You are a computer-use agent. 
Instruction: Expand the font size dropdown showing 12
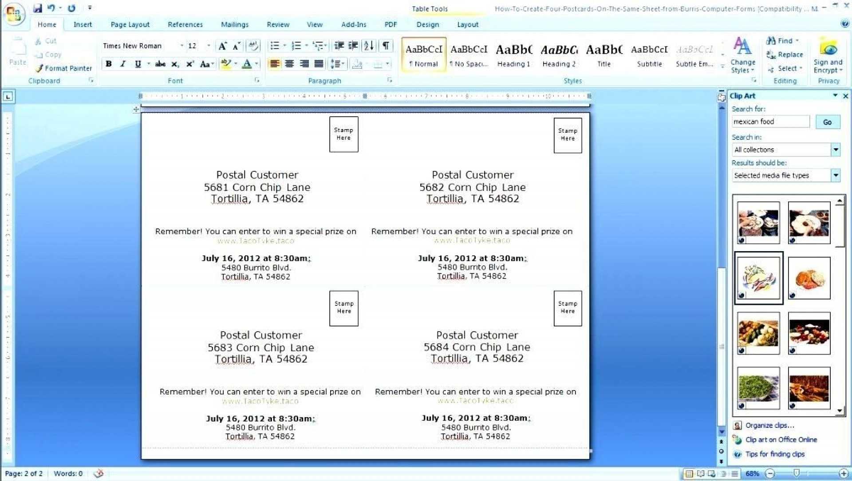208,47
